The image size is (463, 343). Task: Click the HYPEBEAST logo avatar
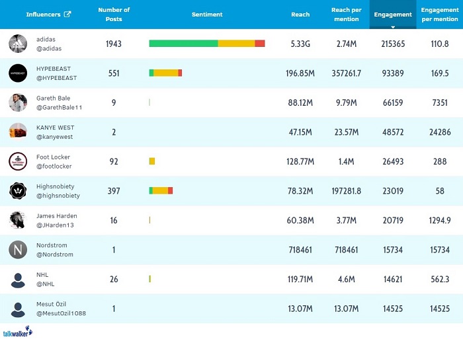point(18,73)
